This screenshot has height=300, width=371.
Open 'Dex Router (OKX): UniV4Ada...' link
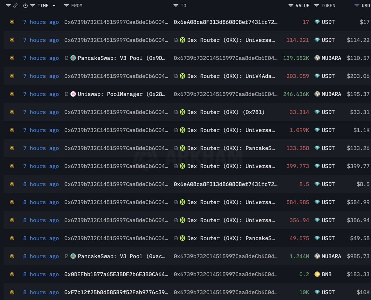(231, 76)
